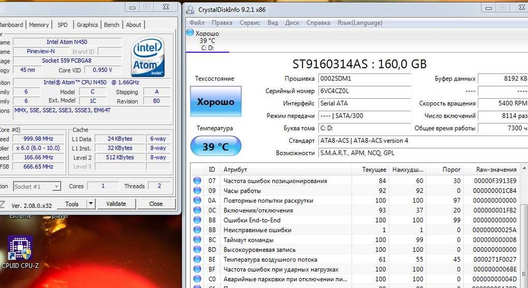Image resolution: width=528 pixels, height=288 pixels.
Task: Click the status orb for Часы работы row
Action: [x=197, y=190]
